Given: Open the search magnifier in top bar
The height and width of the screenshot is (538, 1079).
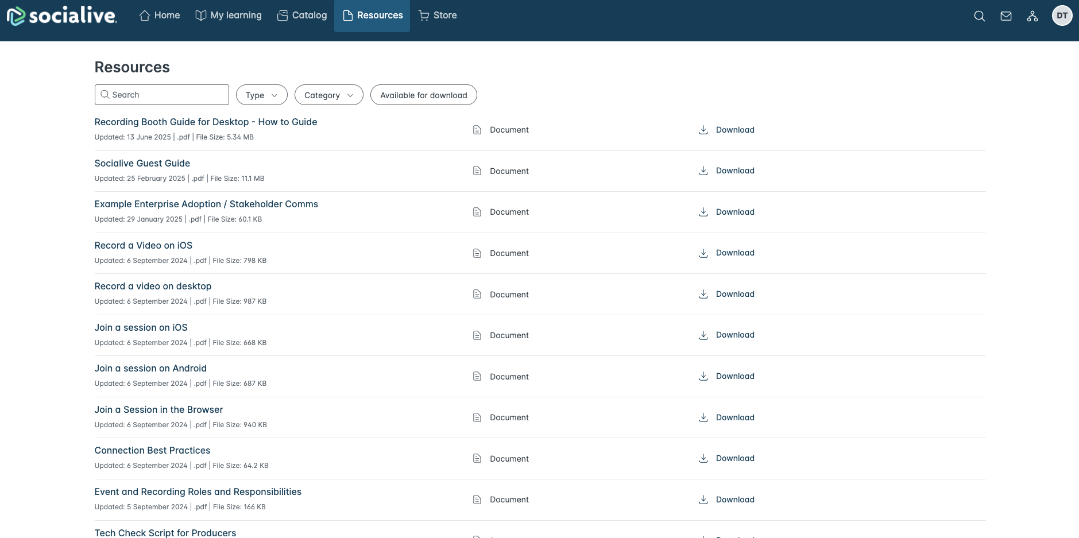Looking at the screenshot, I should [980, 16].
